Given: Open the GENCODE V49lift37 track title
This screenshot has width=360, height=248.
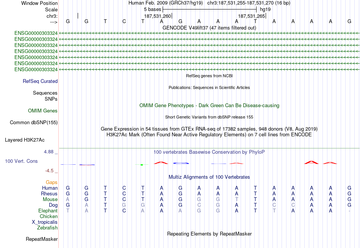Looking at the screenshot, I should click(209, 28).
